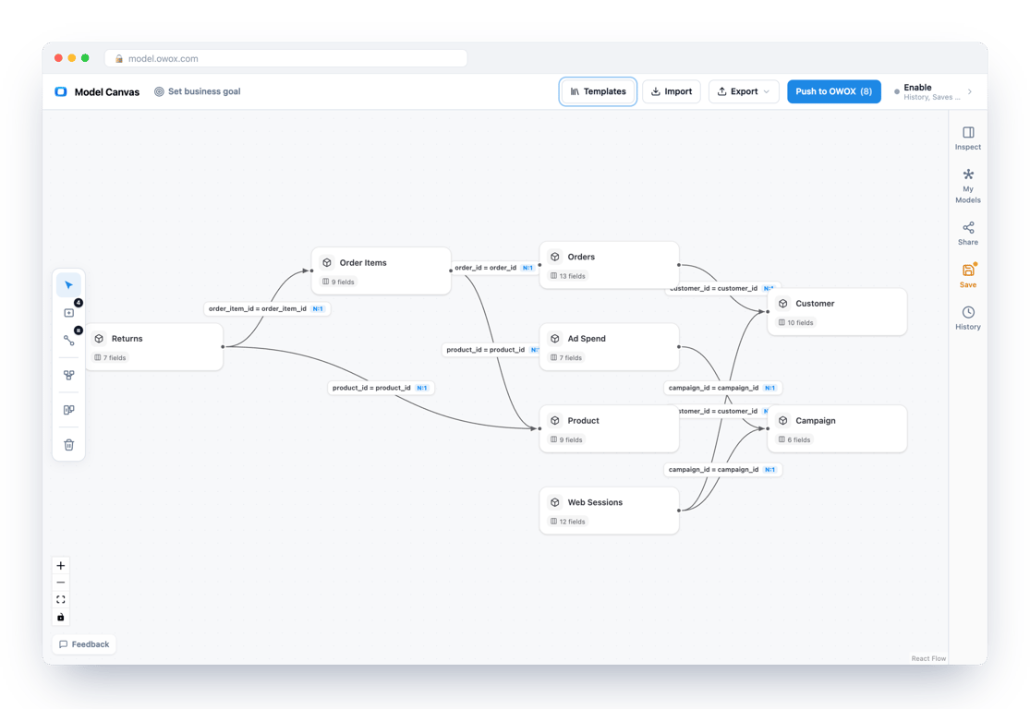Click '12 fields' on Web Sessions node
The height and width of the screenshot is (709, 1030).
[568, 522]
